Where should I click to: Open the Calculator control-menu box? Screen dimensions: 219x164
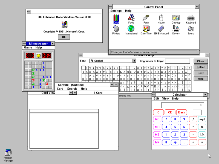(154, 95)
